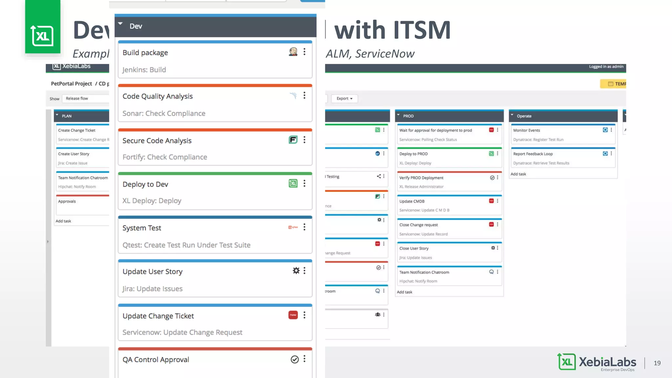Open the Report Feedback Loop task title

[533, 154]
